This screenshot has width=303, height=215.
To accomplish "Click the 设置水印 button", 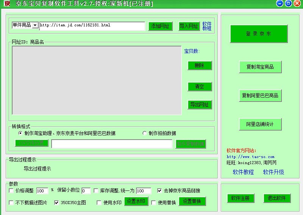I will [136, 201].
